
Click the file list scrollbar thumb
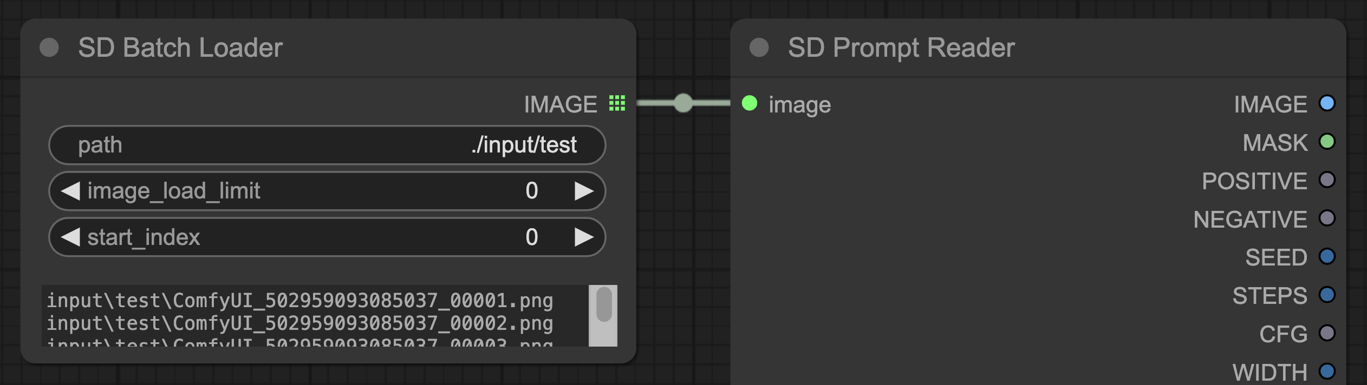pos(603,304)
